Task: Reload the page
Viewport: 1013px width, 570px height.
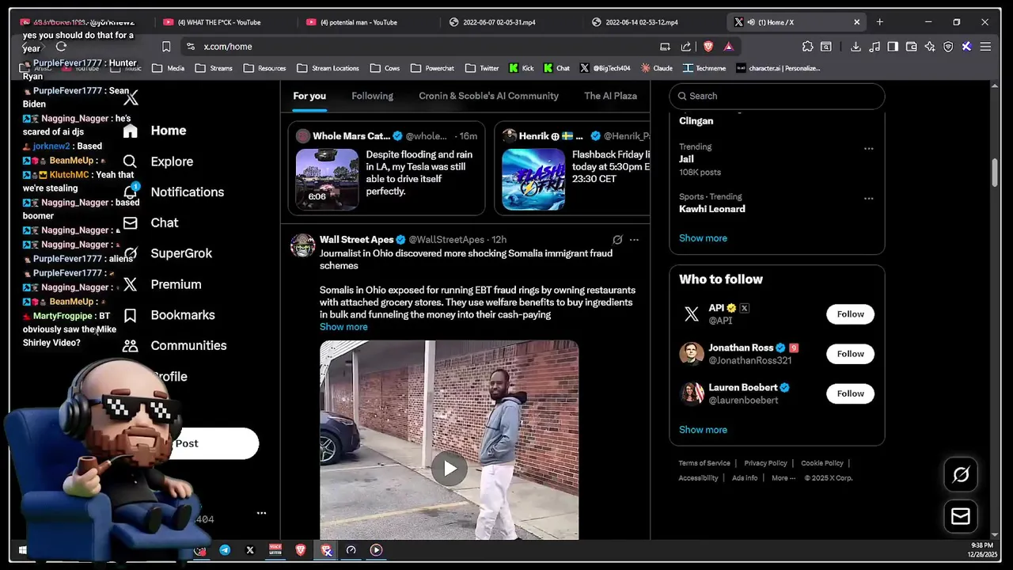Action: click(x=61, y=47)
